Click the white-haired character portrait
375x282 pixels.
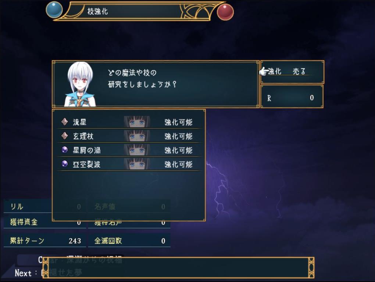click(80, 84)
